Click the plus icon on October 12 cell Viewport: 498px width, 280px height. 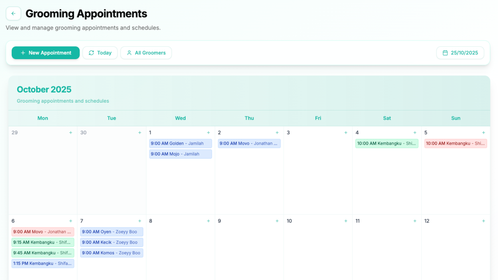pyautogui.click(x=484, y=220)
